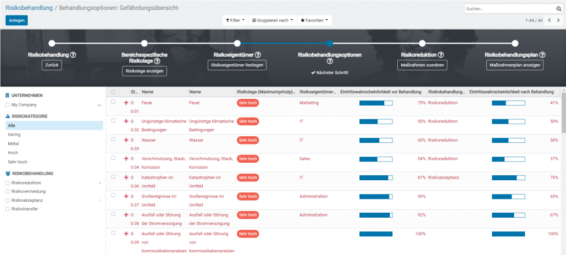Click help icon beside Risikoeigentümer step
The height and width of the screenshot is (255, 566).
(x=258, y=55)
